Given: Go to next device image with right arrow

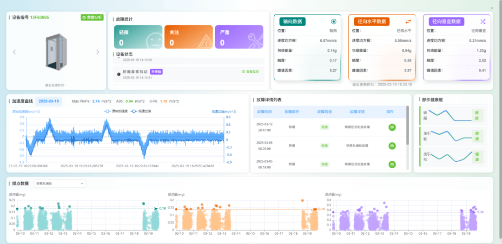Looking at the screenshot, I should click(98, 52).
